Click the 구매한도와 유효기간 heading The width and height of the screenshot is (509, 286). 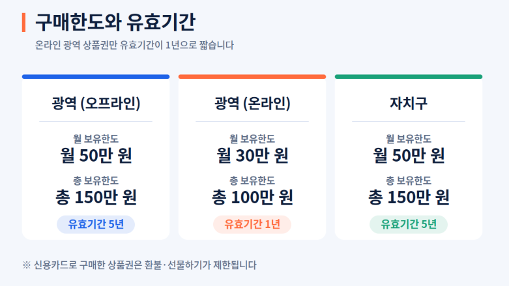pos(115,22)
